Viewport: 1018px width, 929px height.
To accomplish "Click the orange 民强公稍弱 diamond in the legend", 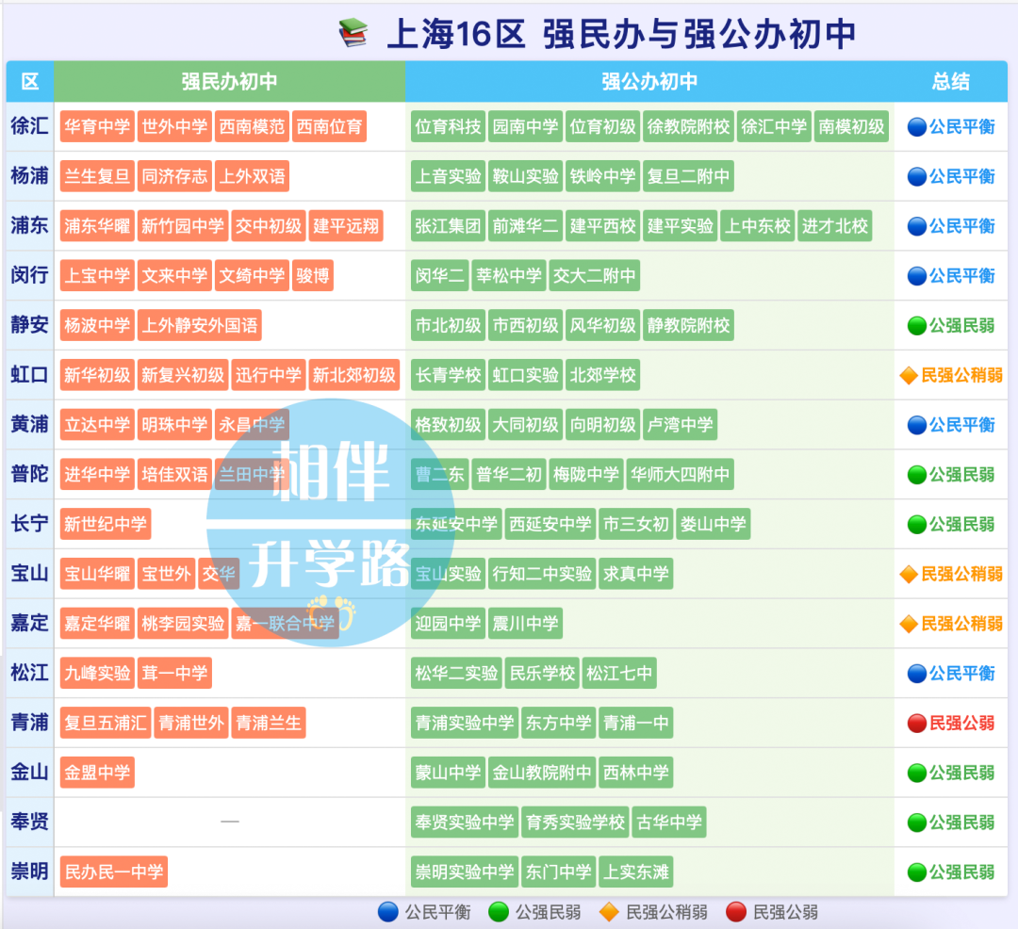I will pos(608,911).
